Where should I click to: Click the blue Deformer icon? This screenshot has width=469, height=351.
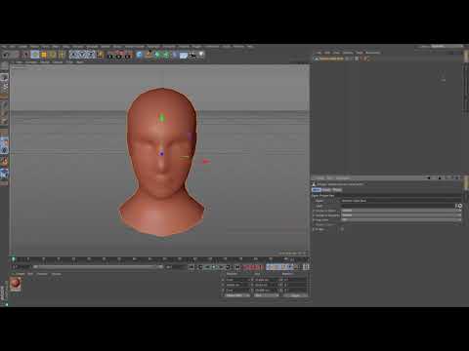[x=175, y=55]
